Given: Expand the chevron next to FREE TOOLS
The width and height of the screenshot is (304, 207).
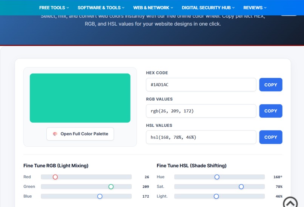Looking at the screenshot, I should coord(68,8).
